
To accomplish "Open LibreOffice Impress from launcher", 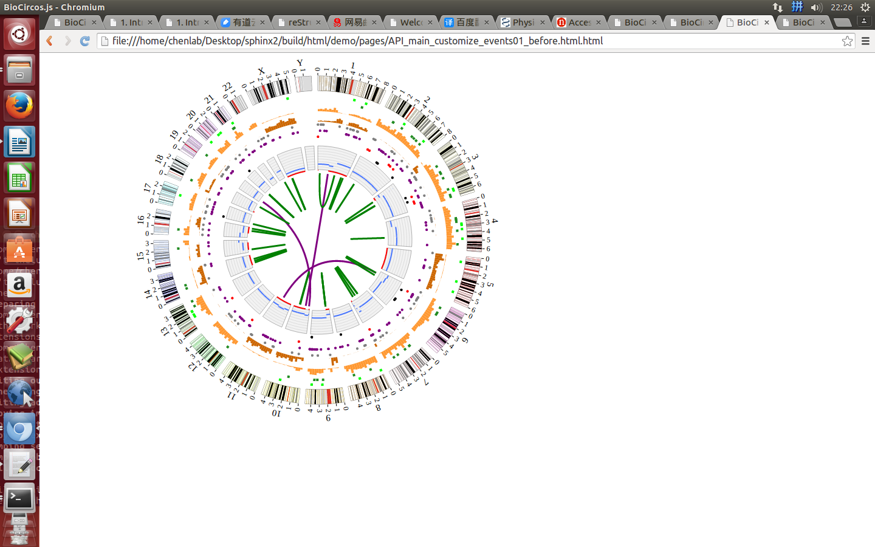I will click(x=19, y=214).
